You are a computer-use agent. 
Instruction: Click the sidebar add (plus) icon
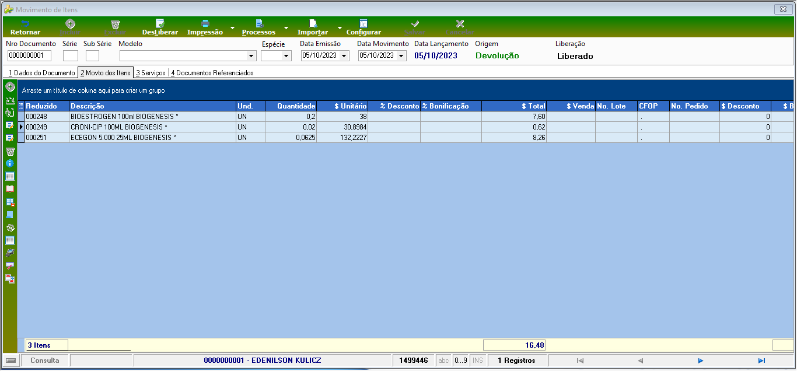point(10,86)
